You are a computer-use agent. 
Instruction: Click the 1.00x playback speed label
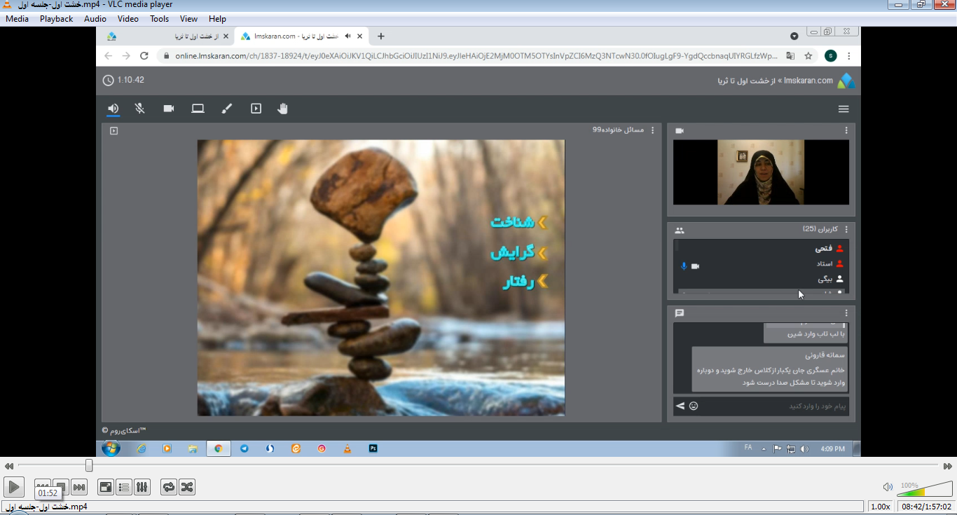[x=881, y=507]
